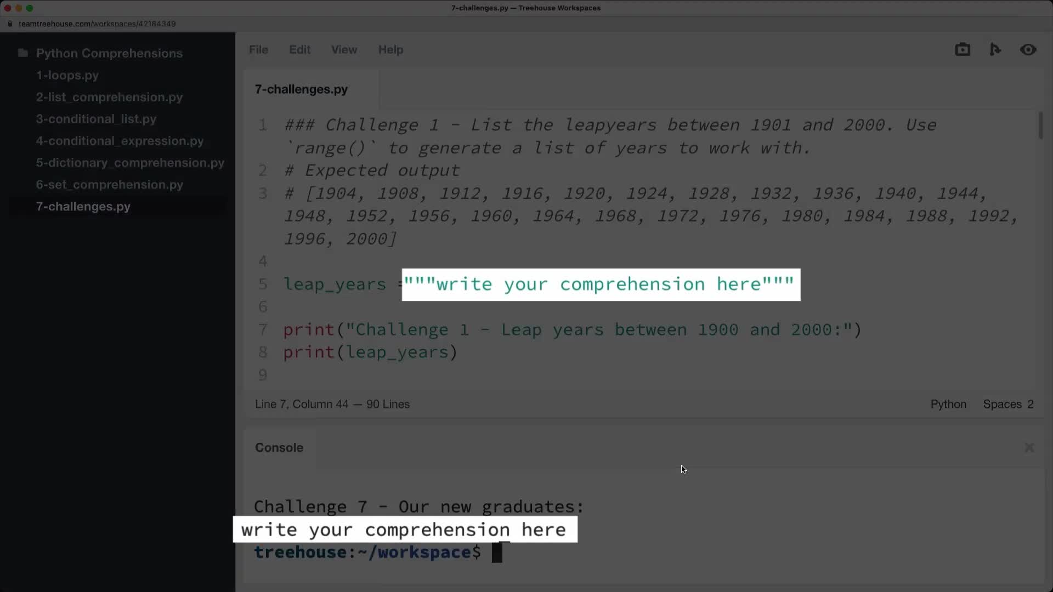Open the Spaces 2 indentation dropdown
This screenshot has width=1053, height=592.
click(1008, 404)
